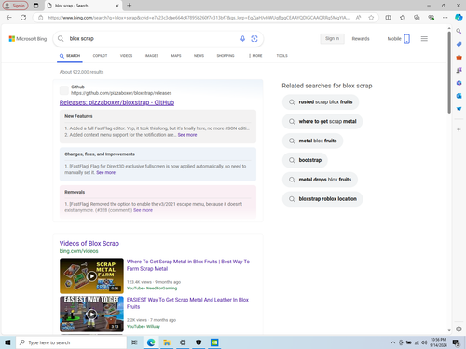Image resolution: width=466 pixels, height=349 pixels.
Task: Select the Images search tab
Action: pos(152,56)
